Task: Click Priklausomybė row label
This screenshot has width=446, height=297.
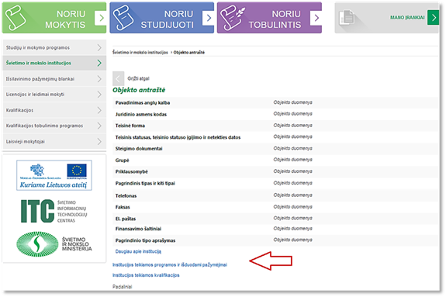Action: (132, 172)
